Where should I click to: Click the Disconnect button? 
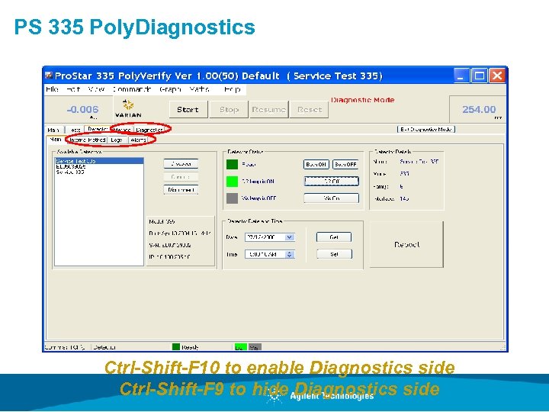tap(181, 189)
